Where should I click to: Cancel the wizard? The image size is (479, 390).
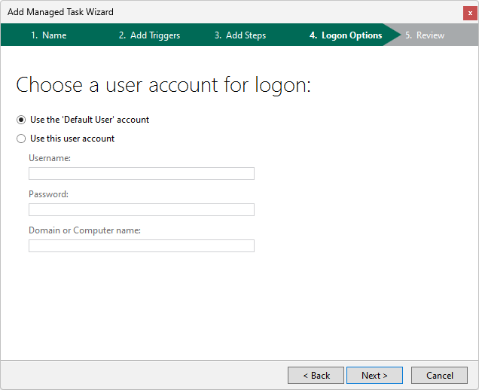tap(439, 376)
